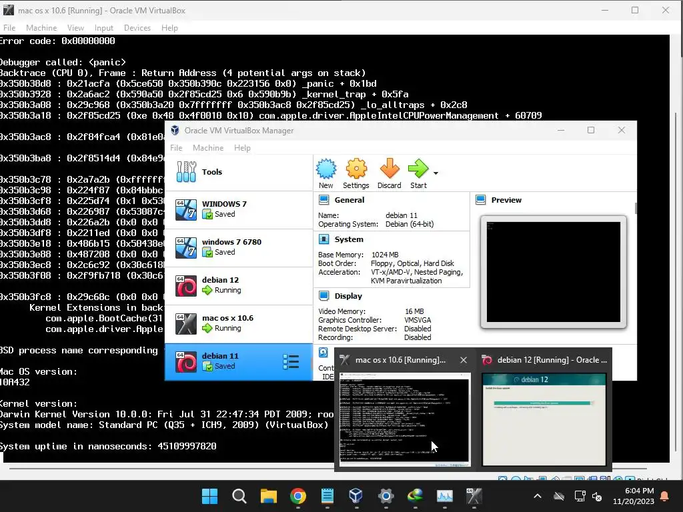The image size is (683, 512).
Task: Open Devices menu in mac os x VM window
Action: 137,28
